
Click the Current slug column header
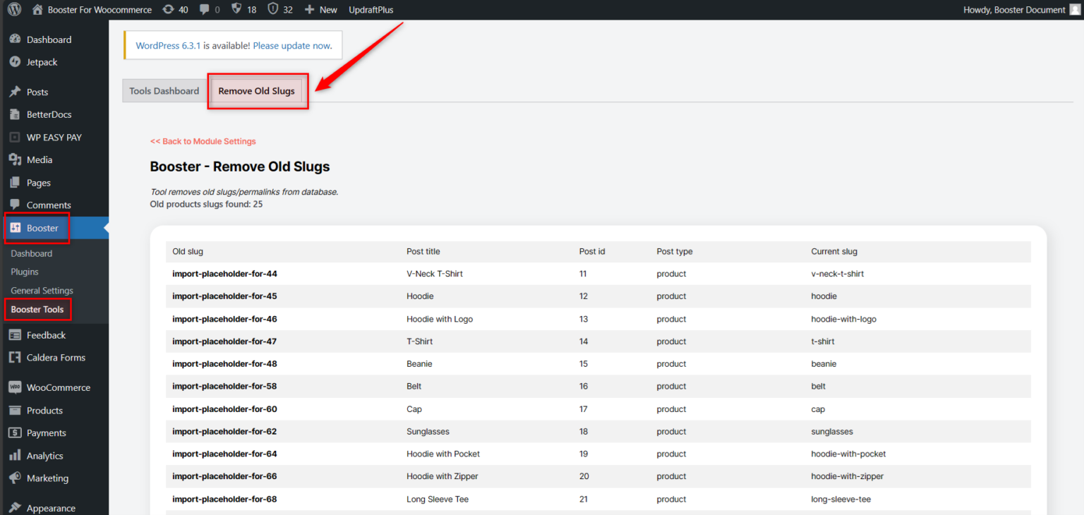(834, 251)
